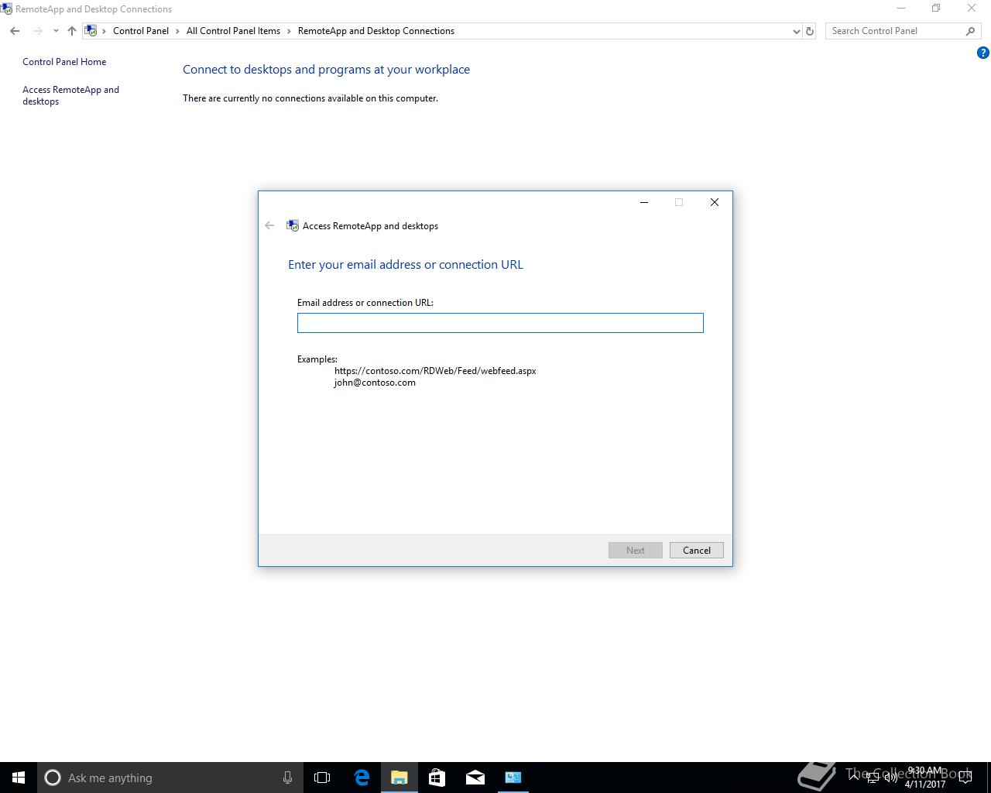
Task: Open the Mail app from taskbar
Action: pos(475,778)
